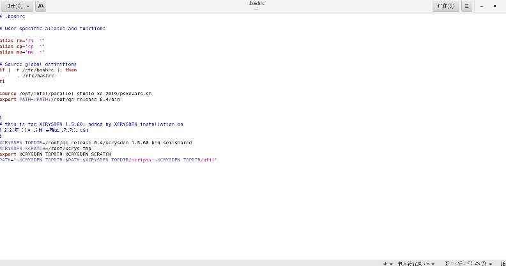Open the tab width selector in status bar
The image size is (506, 266).
[x=416, y=263]
